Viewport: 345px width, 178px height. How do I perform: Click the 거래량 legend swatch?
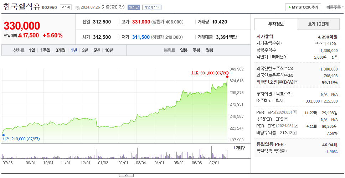coord(235,148)
